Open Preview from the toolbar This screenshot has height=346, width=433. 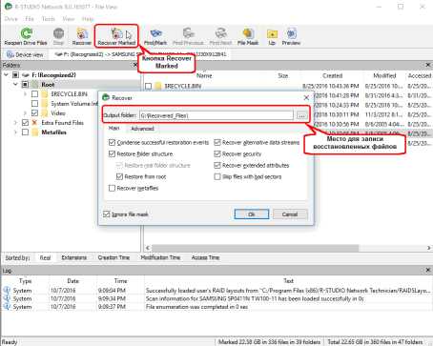pyautogui.click(x=291, y=36)
